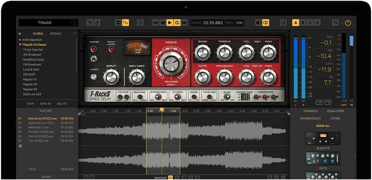Collapse the T-RackS CS Classic folder
Viewport: 372px width, 180px height.
click(20, 44)
